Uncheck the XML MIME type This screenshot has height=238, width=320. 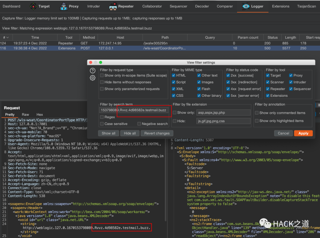click(x=173, y=89)
